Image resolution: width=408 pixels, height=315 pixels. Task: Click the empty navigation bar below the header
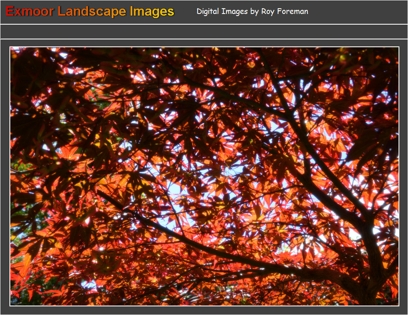[204, 32]
